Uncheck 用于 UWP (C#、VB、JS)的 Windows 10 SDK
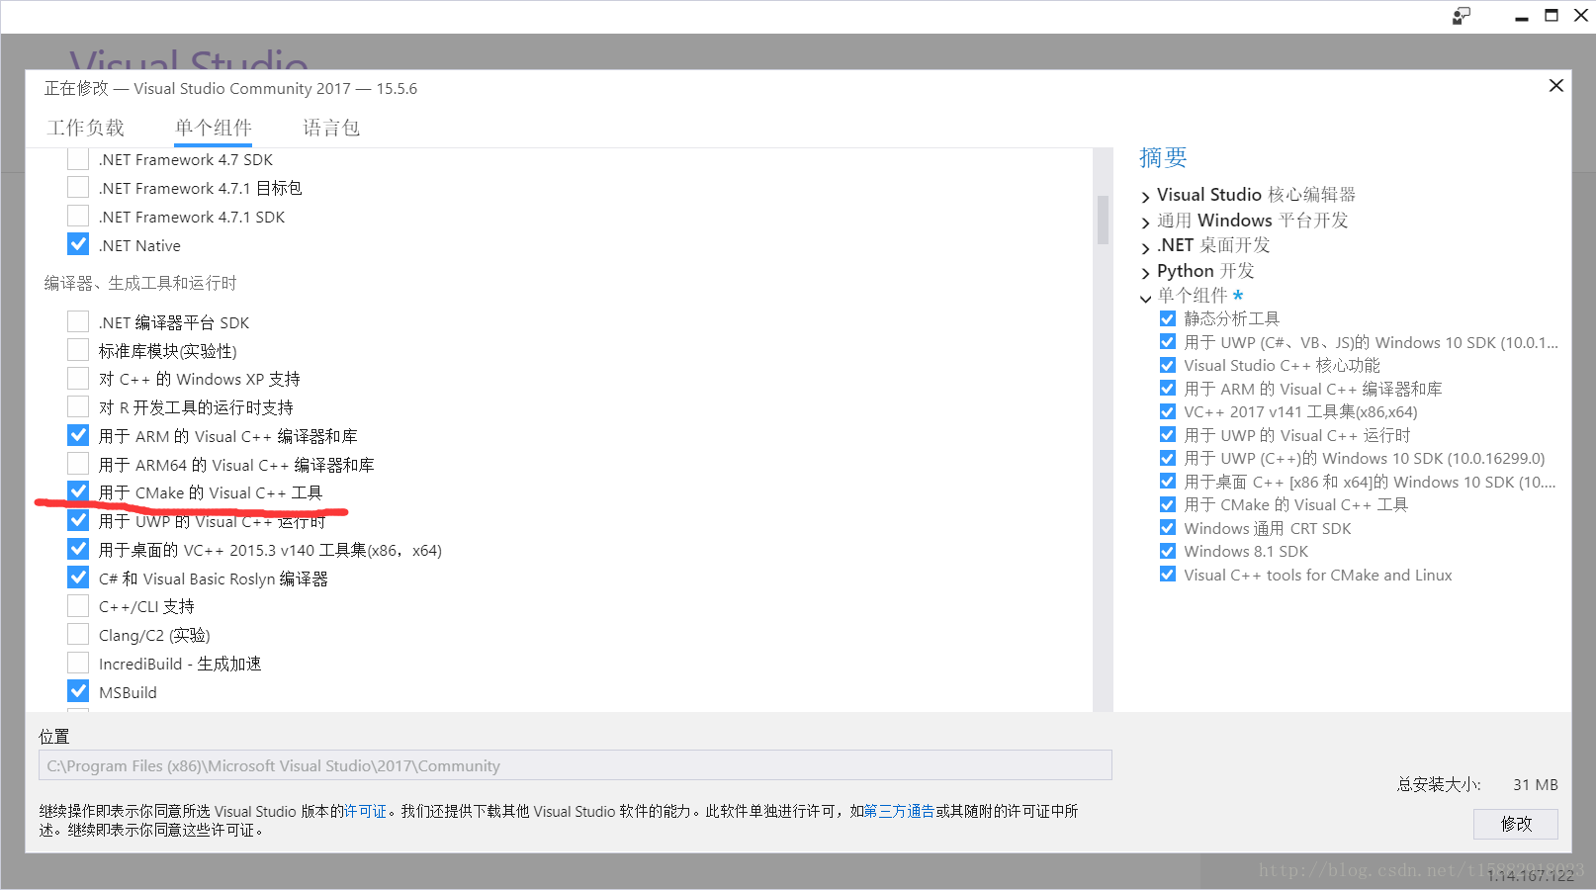This screenshot has width=1596, height=890. 1168,342
